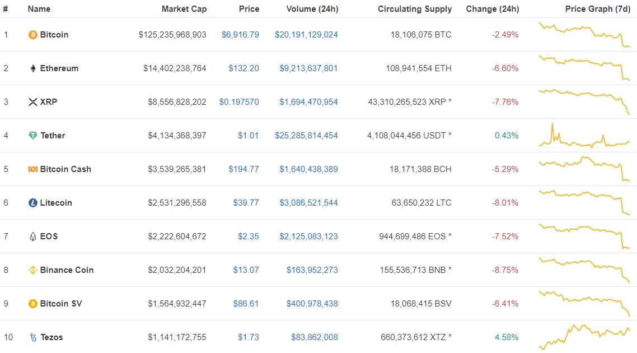Click Tezos volume $83,862,008
Viewport: 637px width, 353px height.
[x=315, y=337]
